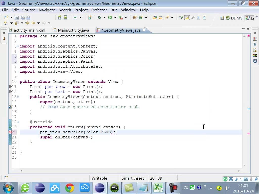This screenshot has width=259, height=194.
Task: Open the dropdown next to the Lint check icon
Action: (x=80, y=17)
